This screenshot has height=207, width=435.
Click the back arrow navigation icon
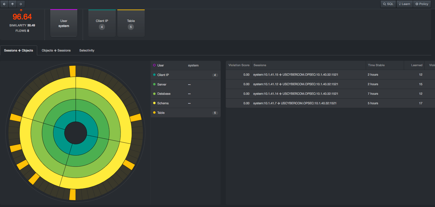tap(4, 4)
